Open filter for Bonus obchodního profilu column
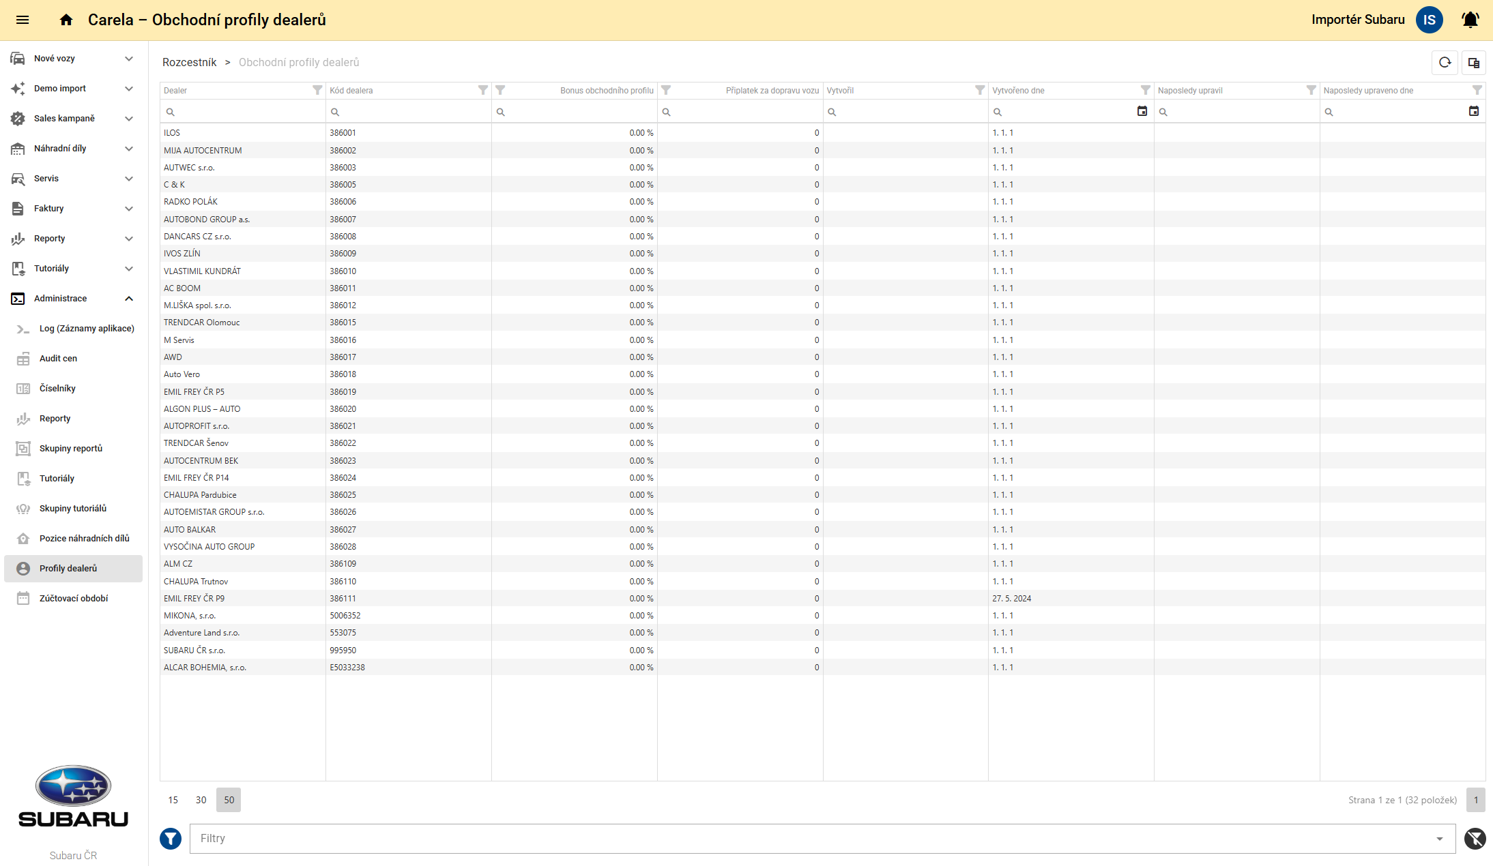 click(500, 90)
